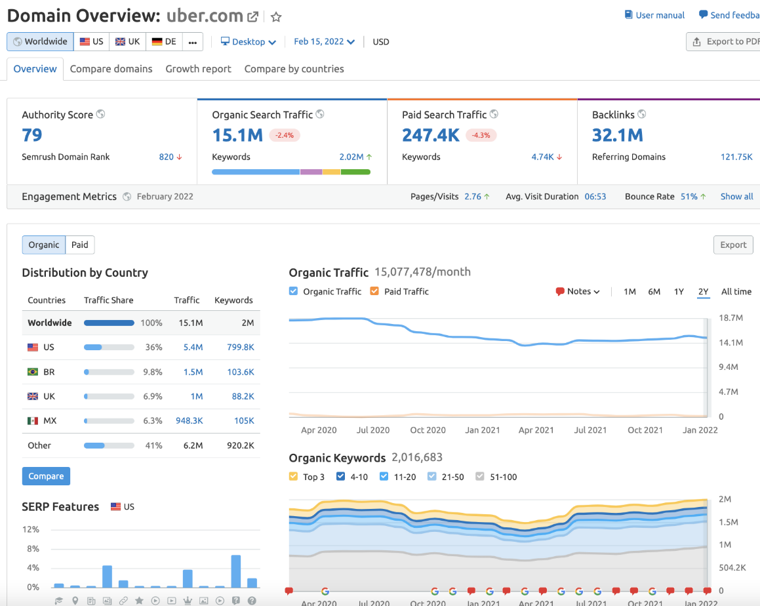Open the US traffic value 5.4M
Viewport: 760px width, 606px height.
(x=193, y=347)
